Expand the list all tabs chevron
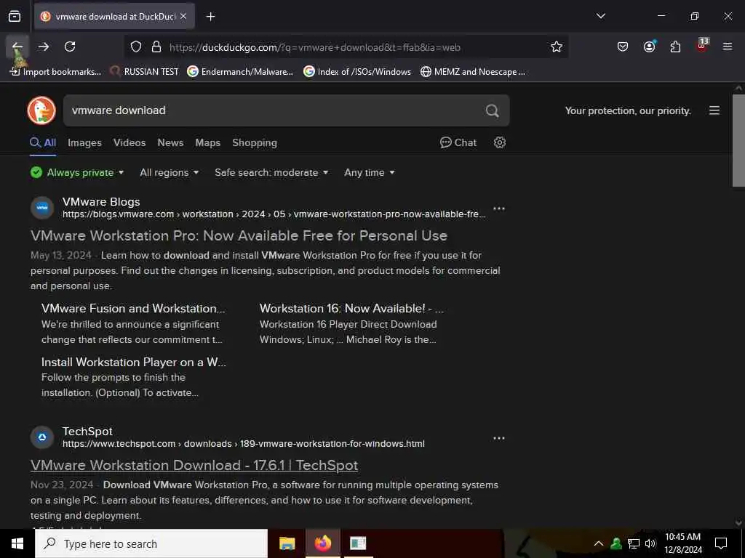The image size is (745, 558). [600, 16]
